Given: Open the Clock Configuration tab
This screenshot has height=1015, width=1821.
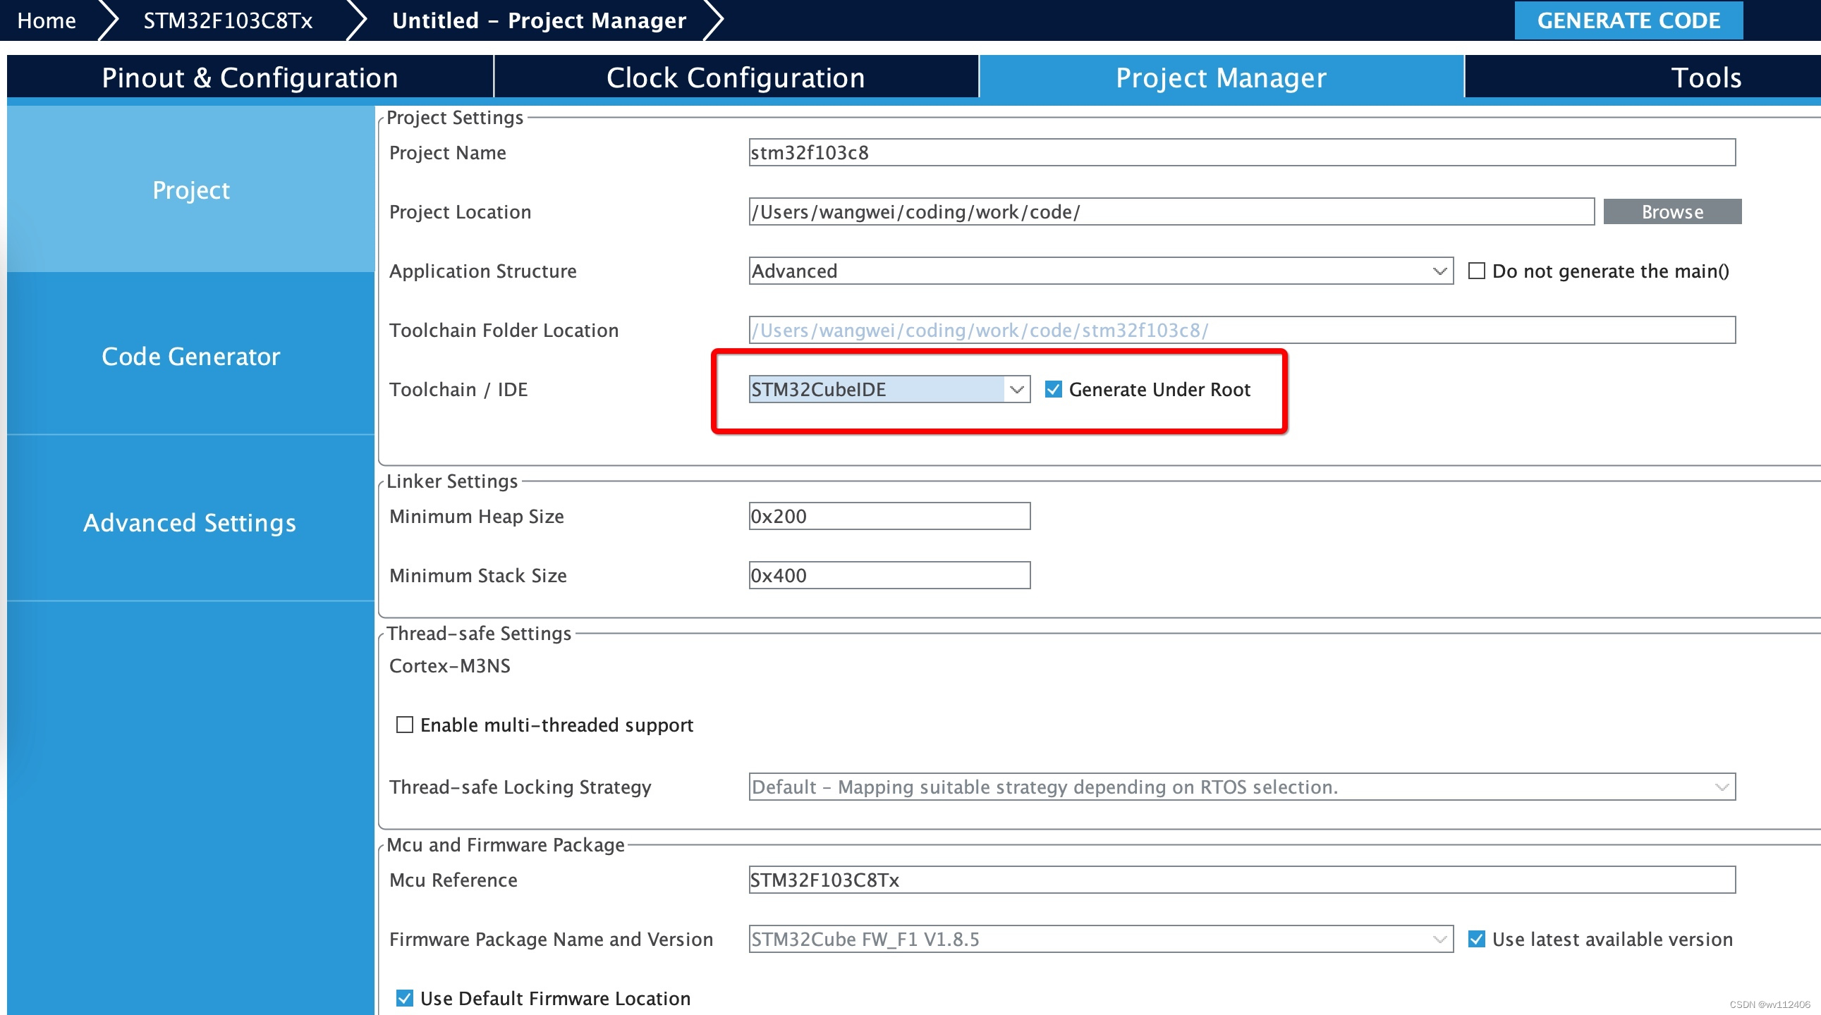Looking at the screenshot, I should coord(735,78).
